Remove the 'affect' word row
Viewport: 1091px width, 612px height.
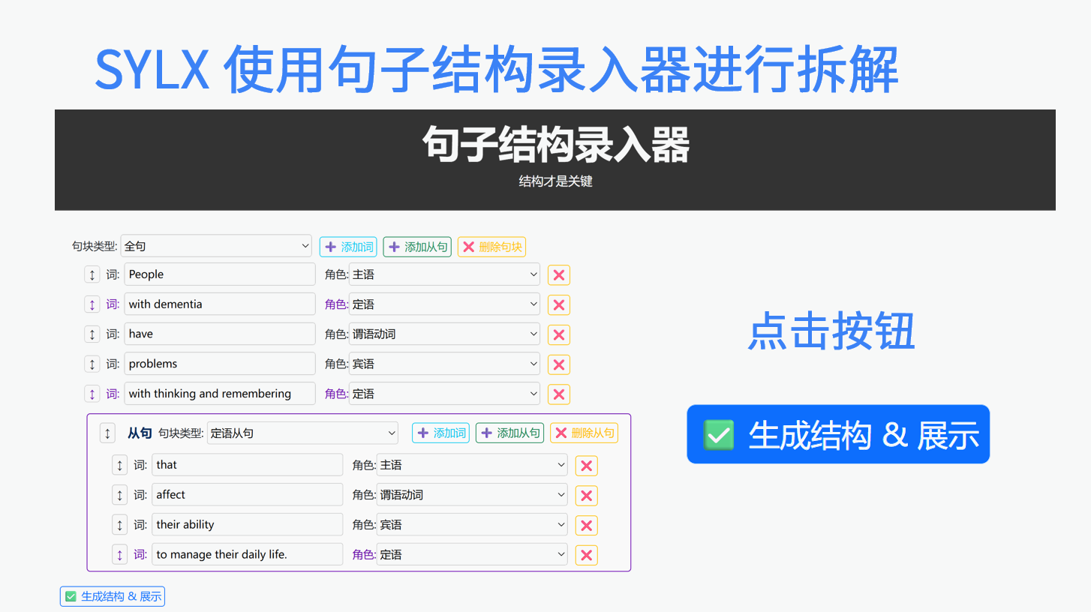tap(587, 496)
